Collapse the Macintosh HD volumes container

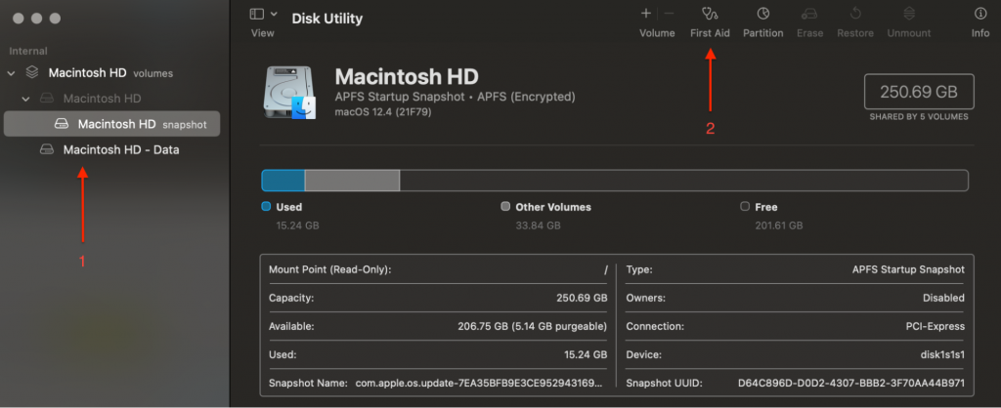12,73
